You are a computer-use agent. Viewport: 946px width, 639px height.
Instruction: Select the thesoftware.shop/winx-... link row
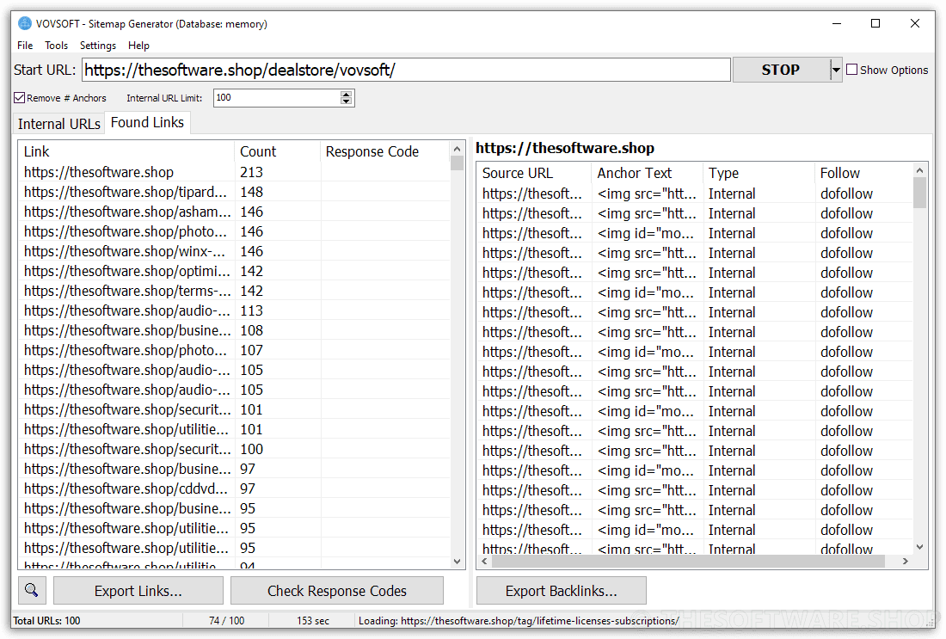pyautogui.click(x=234, y=251)
